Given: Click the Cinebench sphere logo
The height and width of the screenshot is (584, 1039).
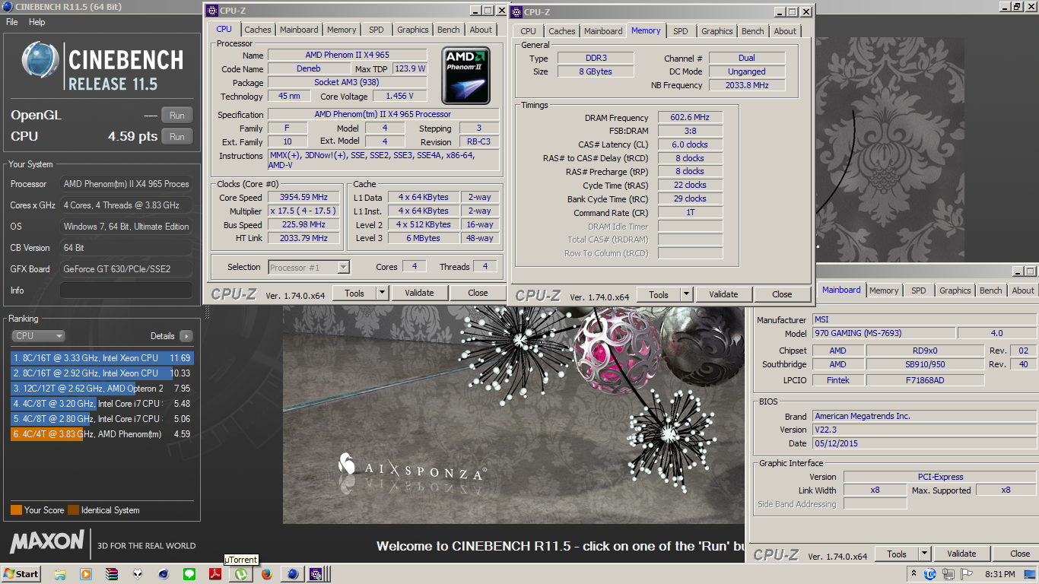Looking at the screenshot, I should (40, 60).
